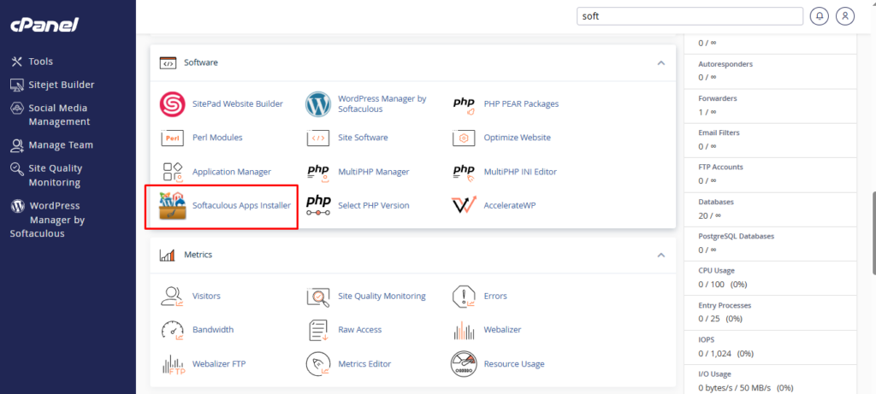Open the Select PHP Version link
Screen dimensions: 876x394
point(374,205)
